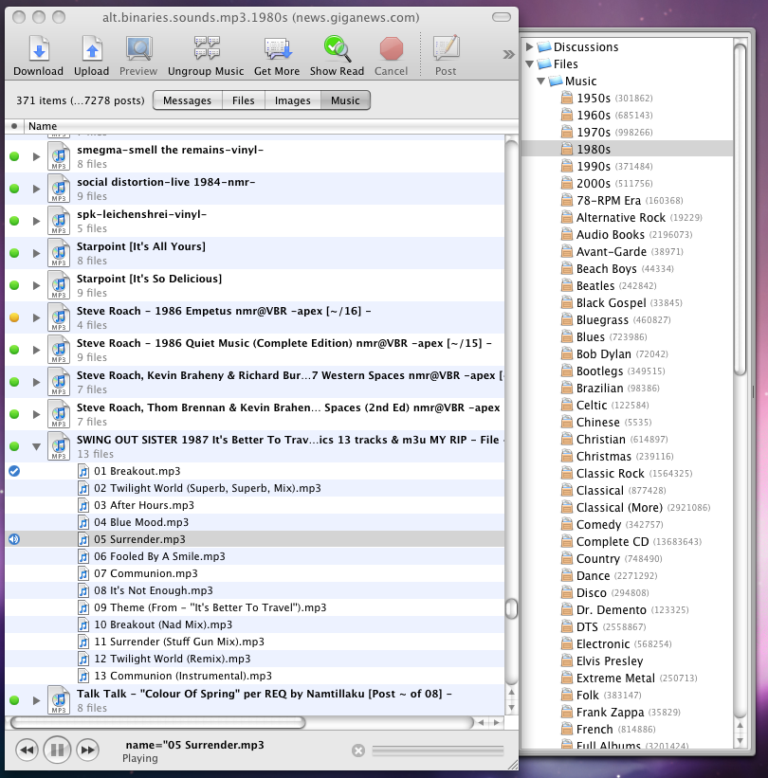Select the Dr. Demento newsgroup
Image resolution: width=768 pixels, height=778 pixels.
click(627, 610)
